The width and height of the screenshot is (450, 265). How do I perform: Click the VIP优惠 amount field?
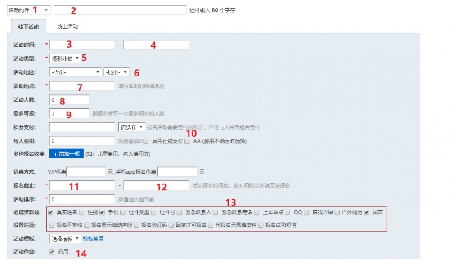pyautogui.click(x=86, y=172)
